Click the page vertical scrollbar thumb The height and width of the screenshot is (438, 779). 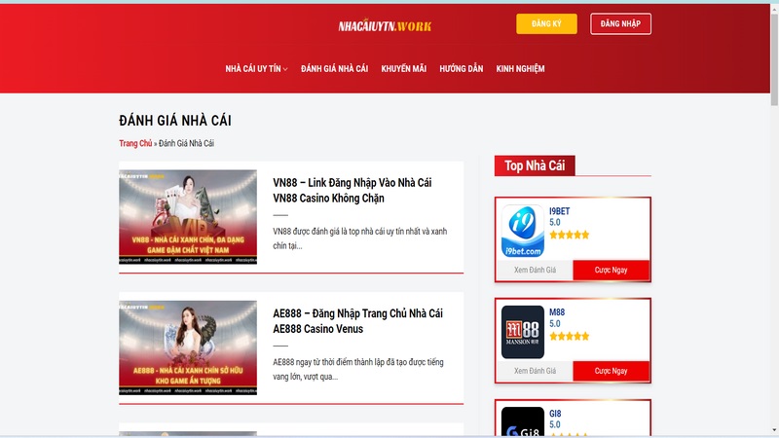click(774, 59)
